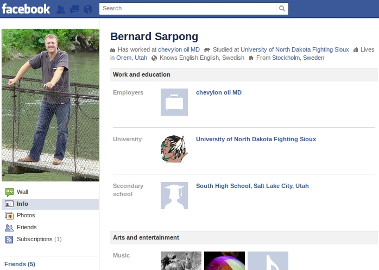Click the Wall speech bubble icon

[9, 192]
